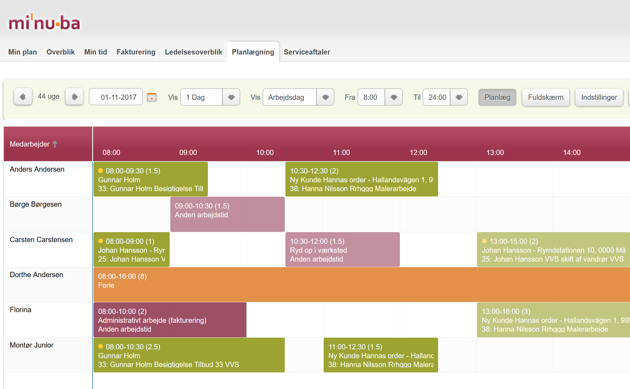Select the Planlægning tab

253,52
